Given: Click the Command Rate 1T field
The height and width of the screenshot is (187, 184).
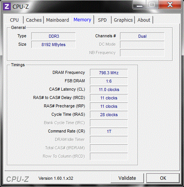Looking at the screenshot, I should [x=109, y=131].
